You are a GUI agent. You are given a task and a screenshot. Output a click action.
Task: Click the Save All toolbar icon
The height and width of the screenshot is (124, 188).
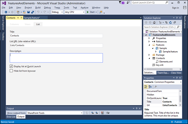point(33,12)
